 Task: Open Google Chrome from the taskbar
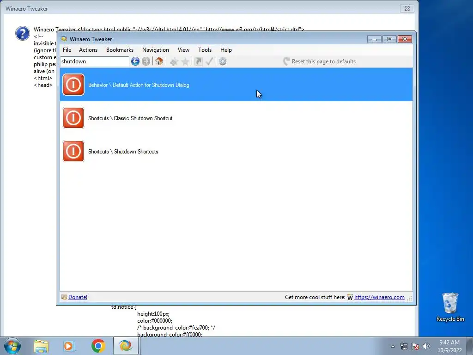(x=98, y=346)
